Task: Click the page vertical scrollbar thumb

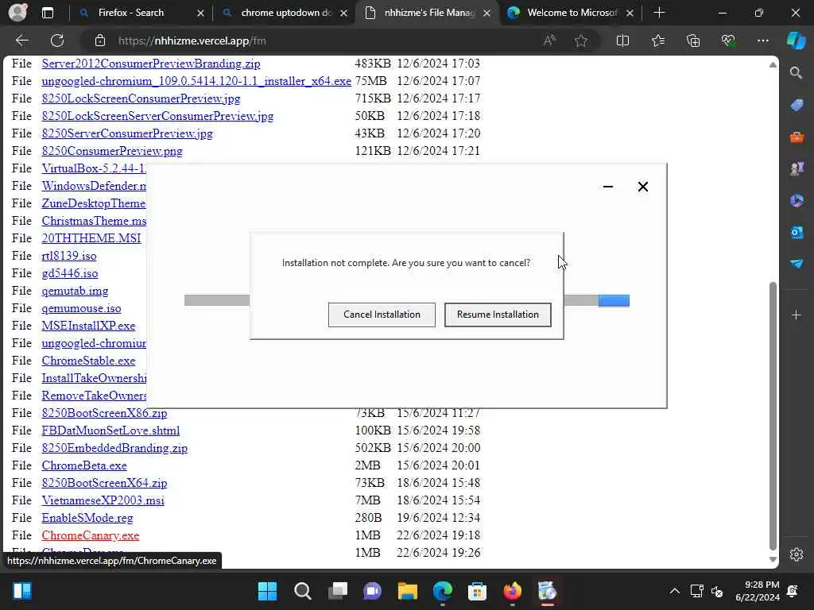Action: (773, 415)
